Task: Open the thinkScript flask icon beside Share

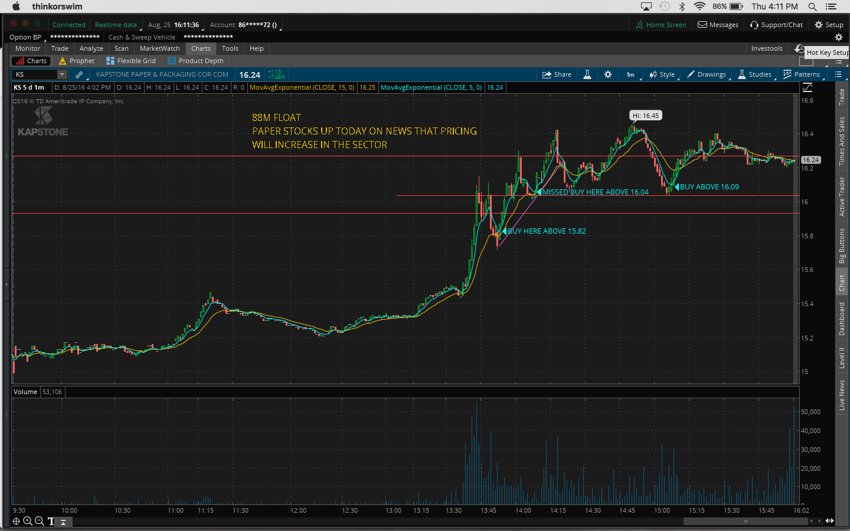Action: (587, 74)
